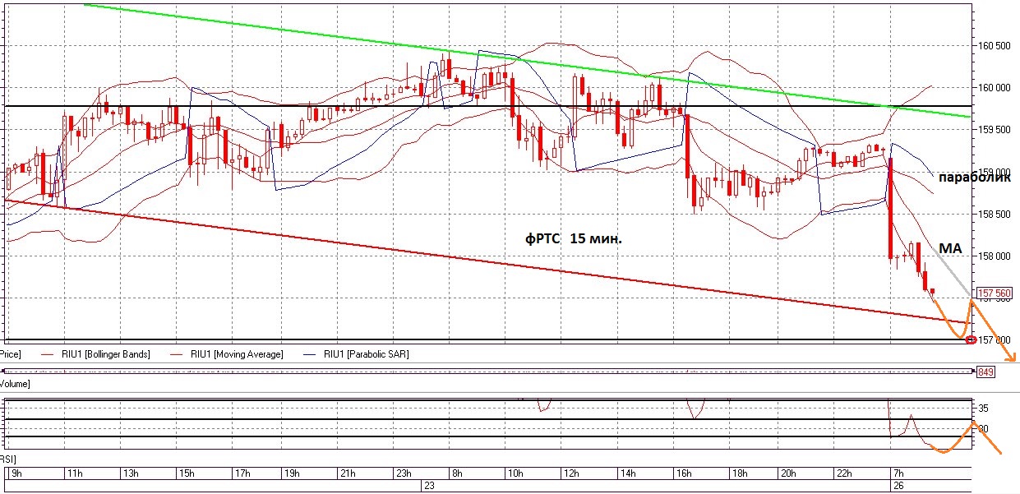
Task: Click the RSI] panel label
Action: [8, 458]
